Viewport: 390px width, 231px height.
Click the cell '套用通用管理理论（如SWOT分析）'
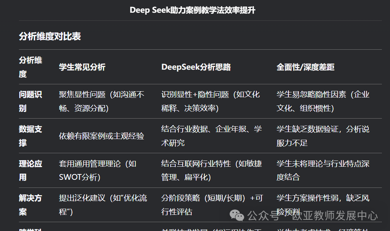tap(97, 170)
